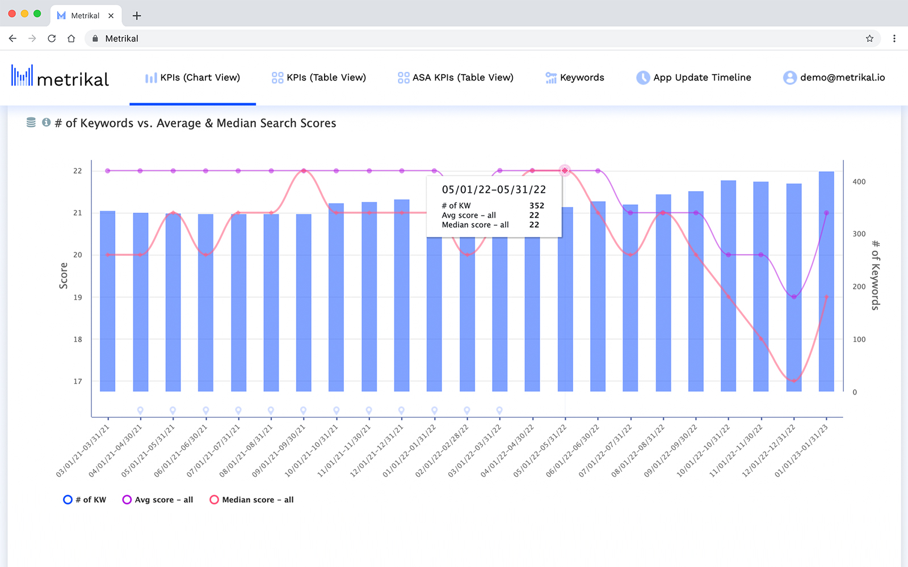Click the grid icon in ASA KPIs tab
The image size is (908, 567).
(x=403, y=78)
